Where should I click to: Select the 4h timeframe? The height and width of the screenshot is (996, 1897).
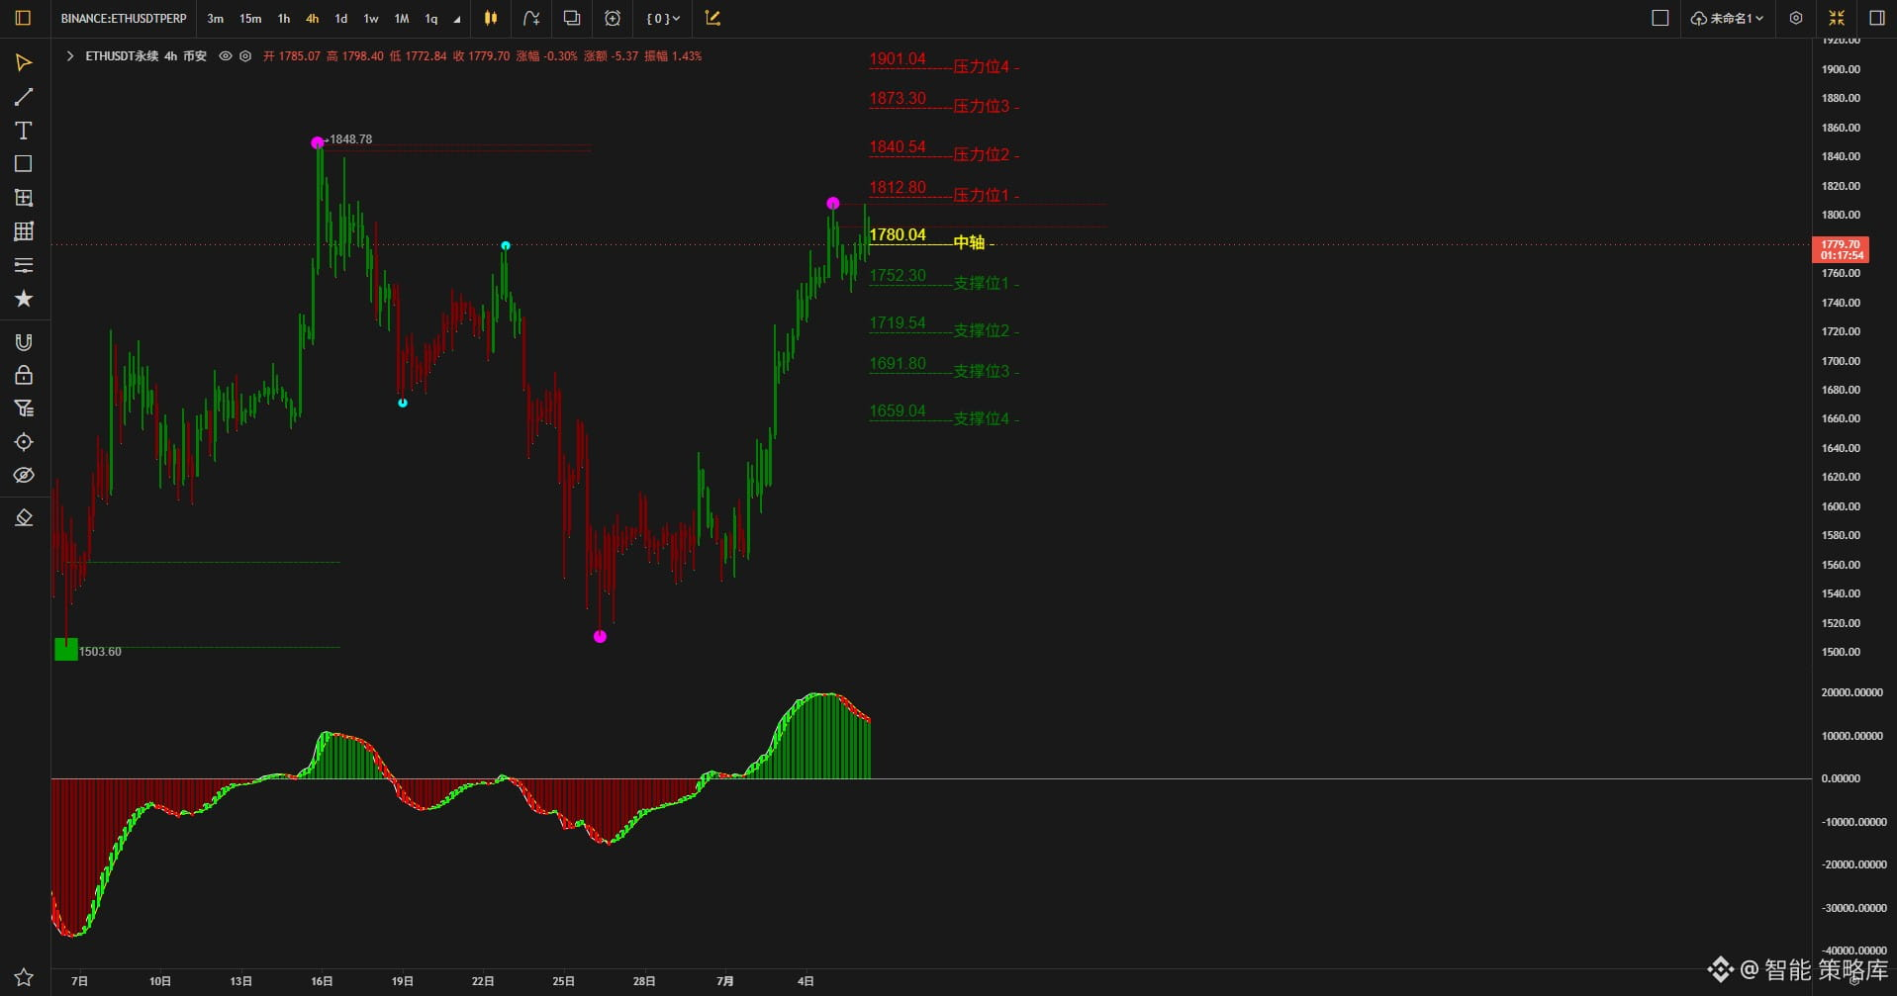pyautogui.click(x=312, y=19)
